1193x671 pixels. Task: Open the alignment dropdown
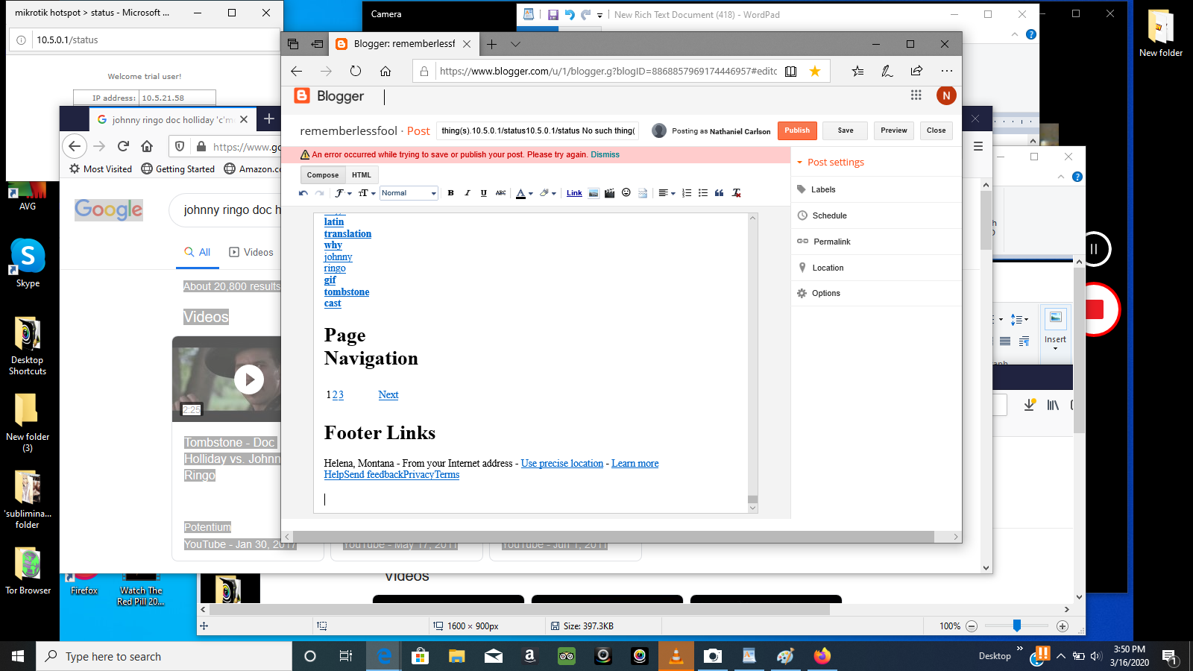(x=667, y=193)
